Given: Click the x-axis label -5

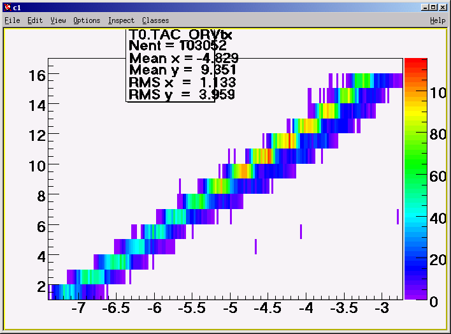Looking at the screenshot, I should 231,308.
